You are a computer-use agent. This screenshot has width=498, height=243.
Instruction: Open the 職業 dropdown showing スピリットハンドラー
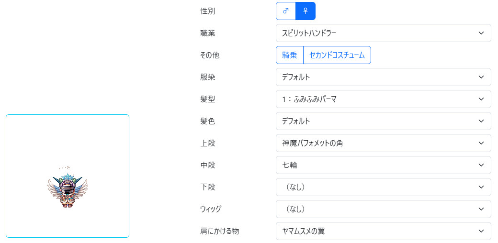[x=384, y=33]
